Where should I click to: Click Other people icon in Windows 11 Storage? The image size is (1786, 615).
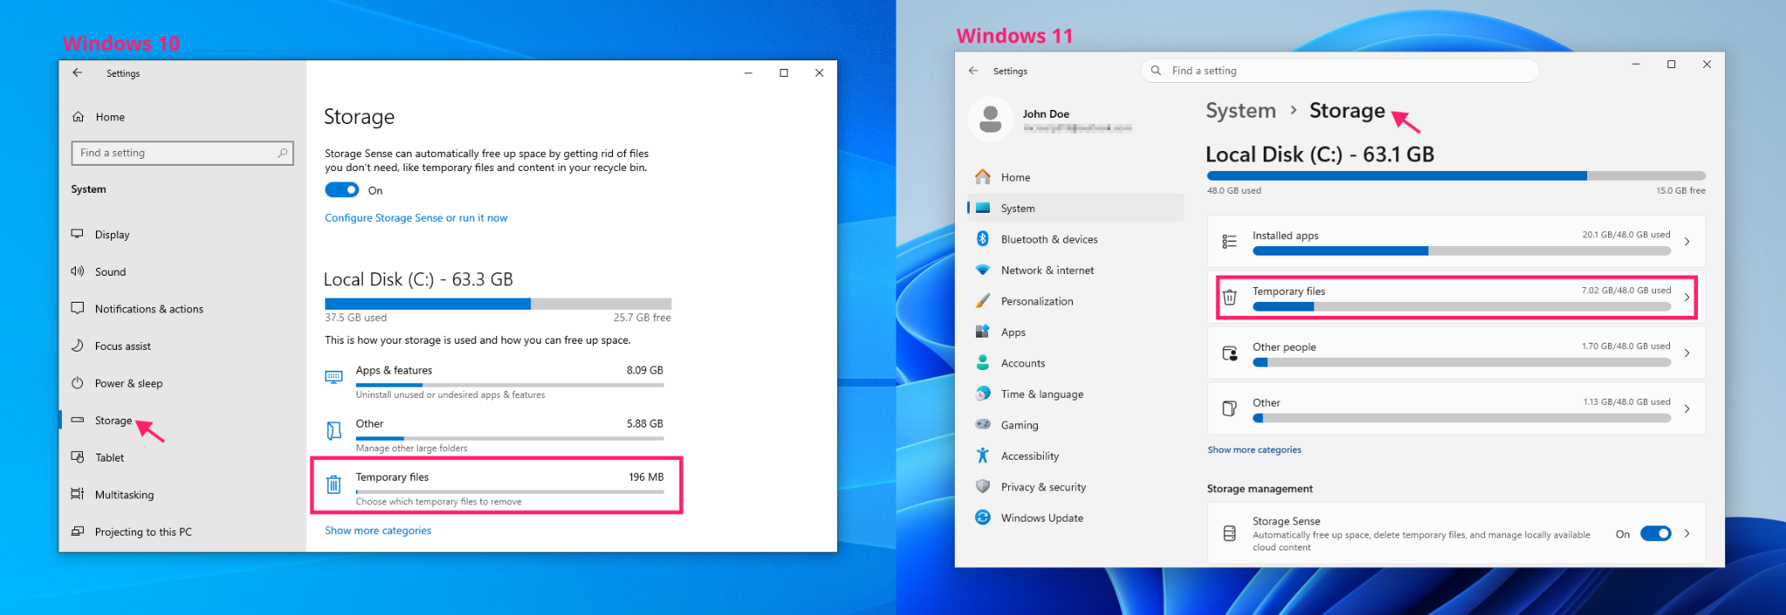(1230, 353)
